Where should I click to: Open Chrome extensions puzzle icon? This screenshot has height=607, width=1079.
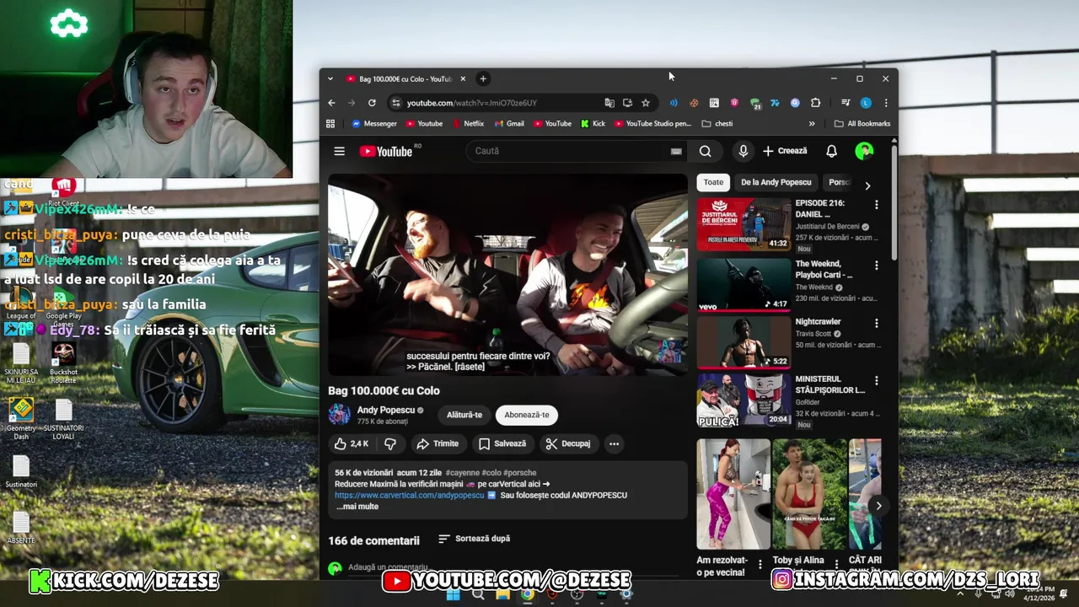tap(815, 103)
